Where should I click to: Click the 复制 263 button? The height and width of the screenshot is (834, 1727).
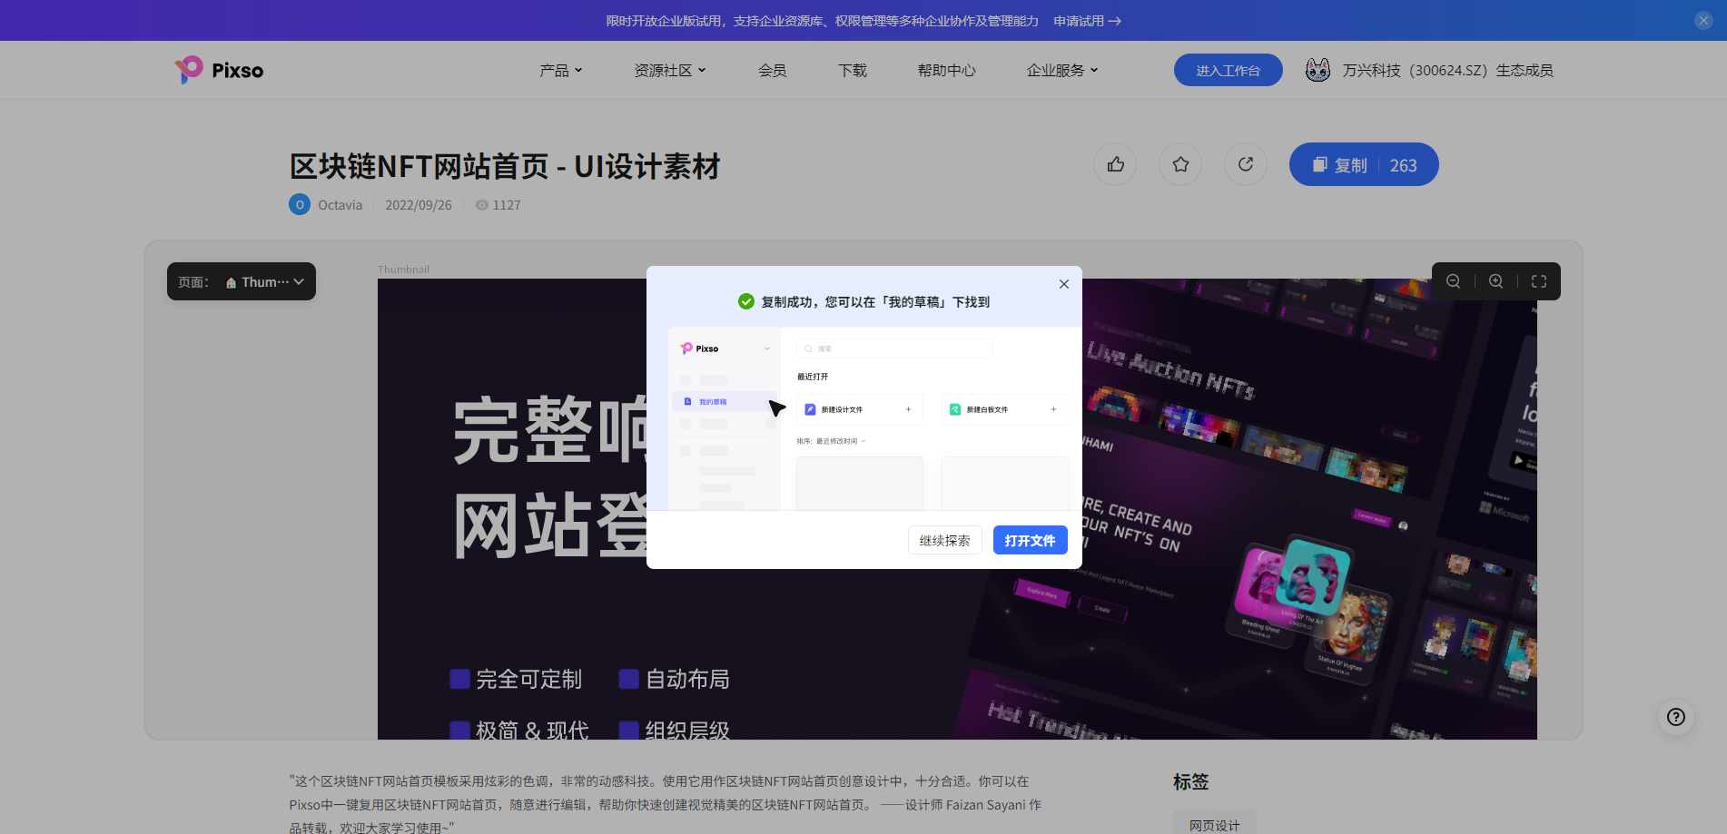(x=1364, y=164)
